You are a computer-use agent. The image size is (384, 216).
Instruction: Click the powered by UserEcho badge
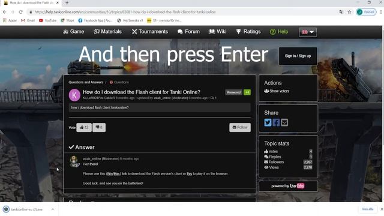coord(288,186)
